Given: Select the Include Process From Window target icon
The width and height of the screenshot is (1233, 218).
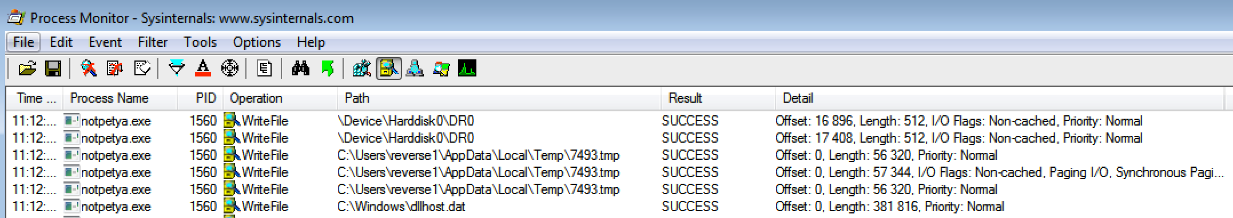Looking at the screenshot, I should (229, 69).
